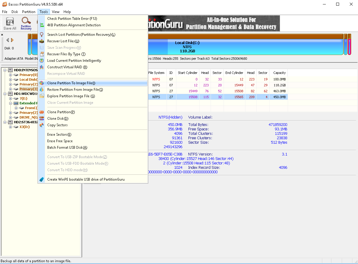
Task: Select Load Current Partition Intelligently
Action: (x=93, y=61)
